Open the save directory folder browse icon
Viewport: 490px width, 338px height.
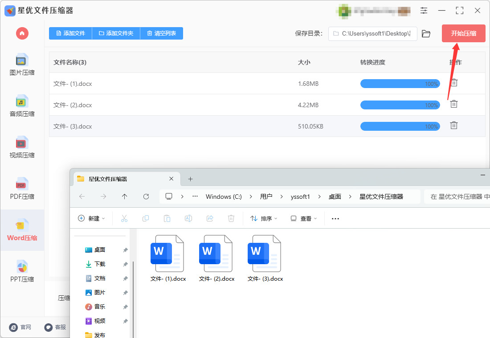426,33
